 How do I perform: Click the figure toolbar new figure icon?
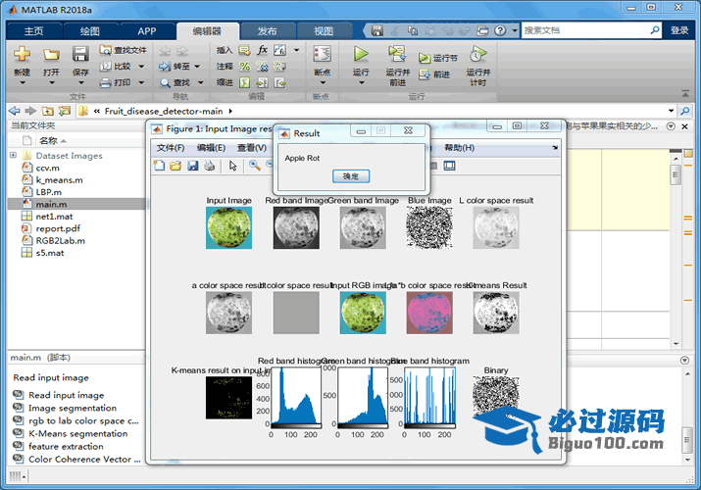tap(159, 166)
